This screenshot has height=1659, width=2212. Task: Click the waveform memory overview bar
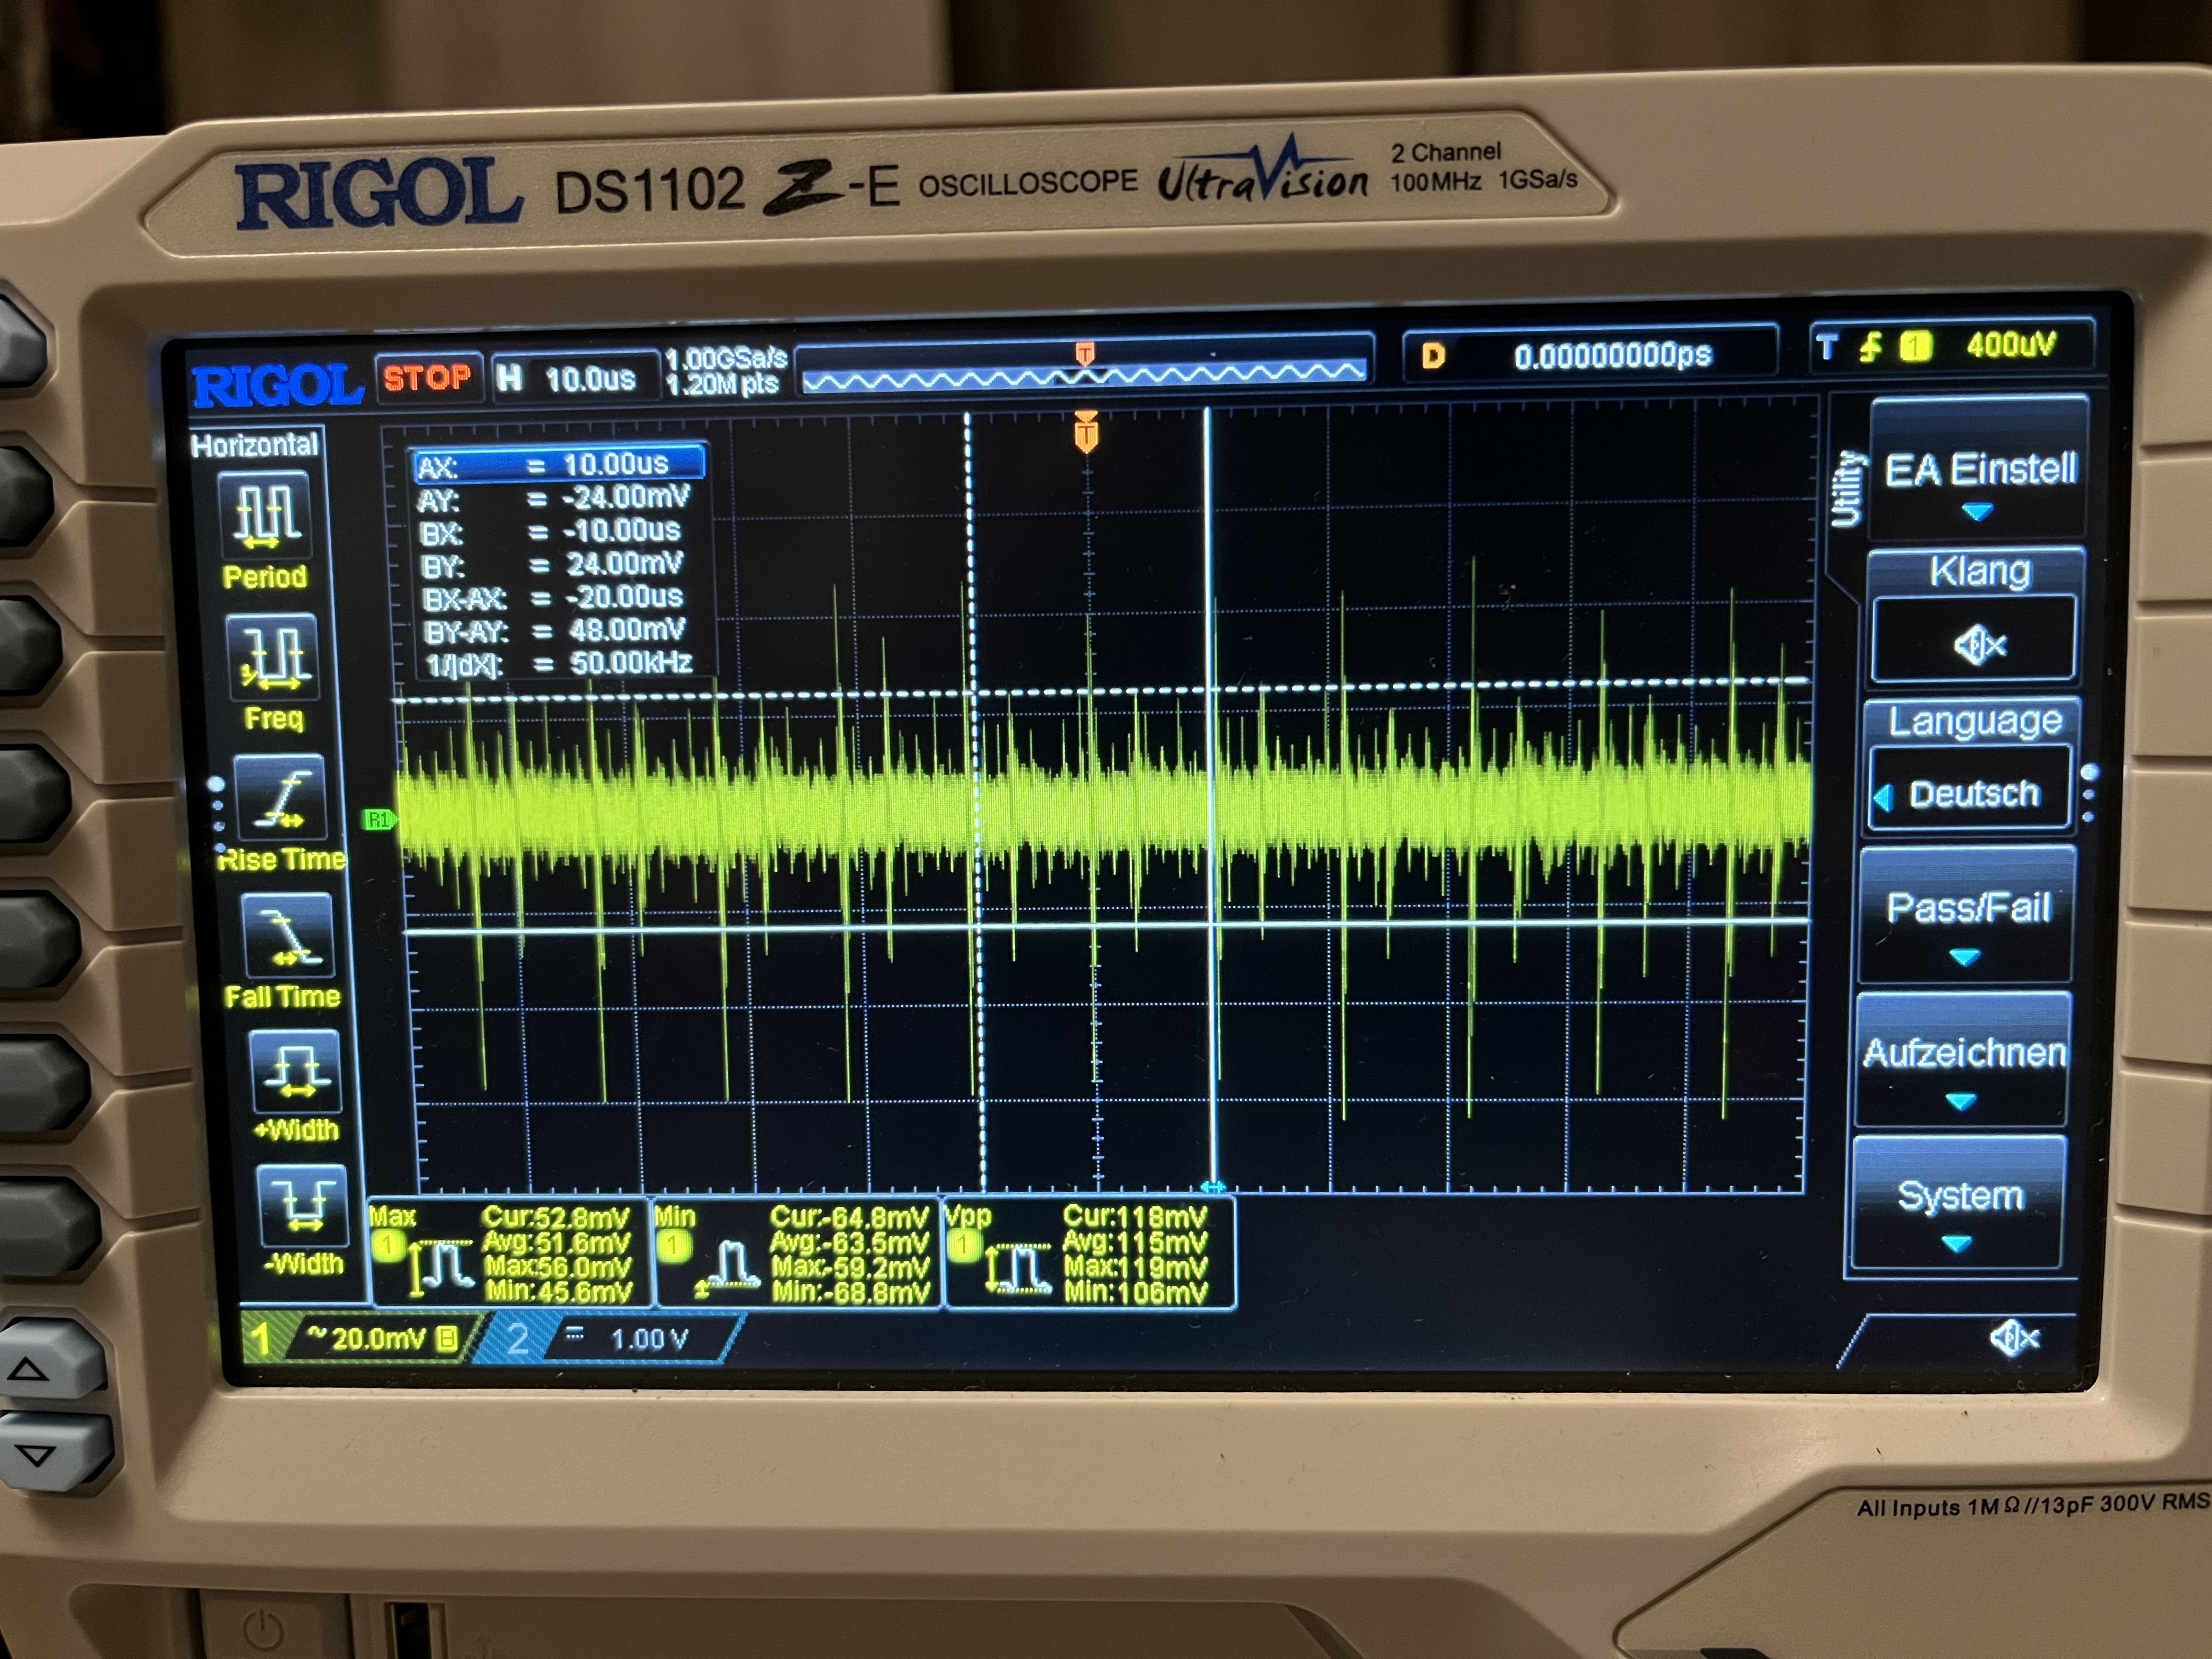click(x=1084, y=378)
